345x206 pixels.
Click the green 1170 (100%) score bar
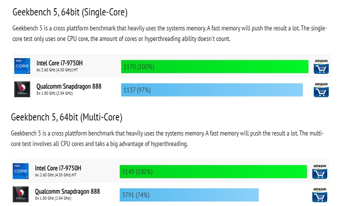(x=215, y=66)
